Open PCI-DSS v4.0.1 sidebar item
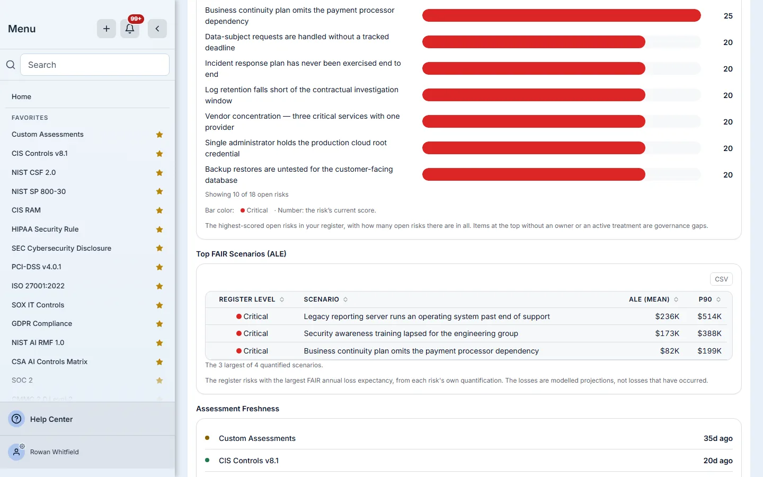Viewport: 763px width, 477px height. point(37,267)
